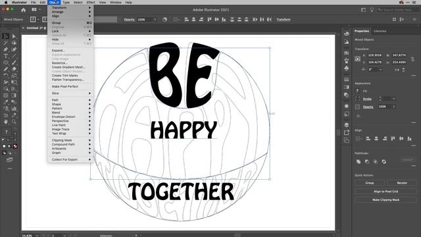Open the Stroke swatch in Appearance
421x237 pixels.
(357, 99)
